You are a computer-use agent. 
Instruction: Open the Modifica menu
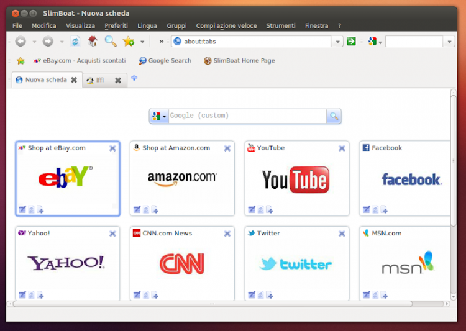(x=44, y=26)
